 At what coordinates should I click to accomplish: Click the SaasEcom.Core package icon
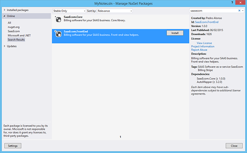58,19
